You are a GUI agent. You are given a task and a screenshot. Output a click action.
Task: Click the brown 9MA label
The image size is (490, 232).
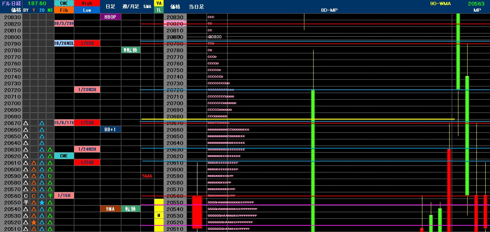111,209
